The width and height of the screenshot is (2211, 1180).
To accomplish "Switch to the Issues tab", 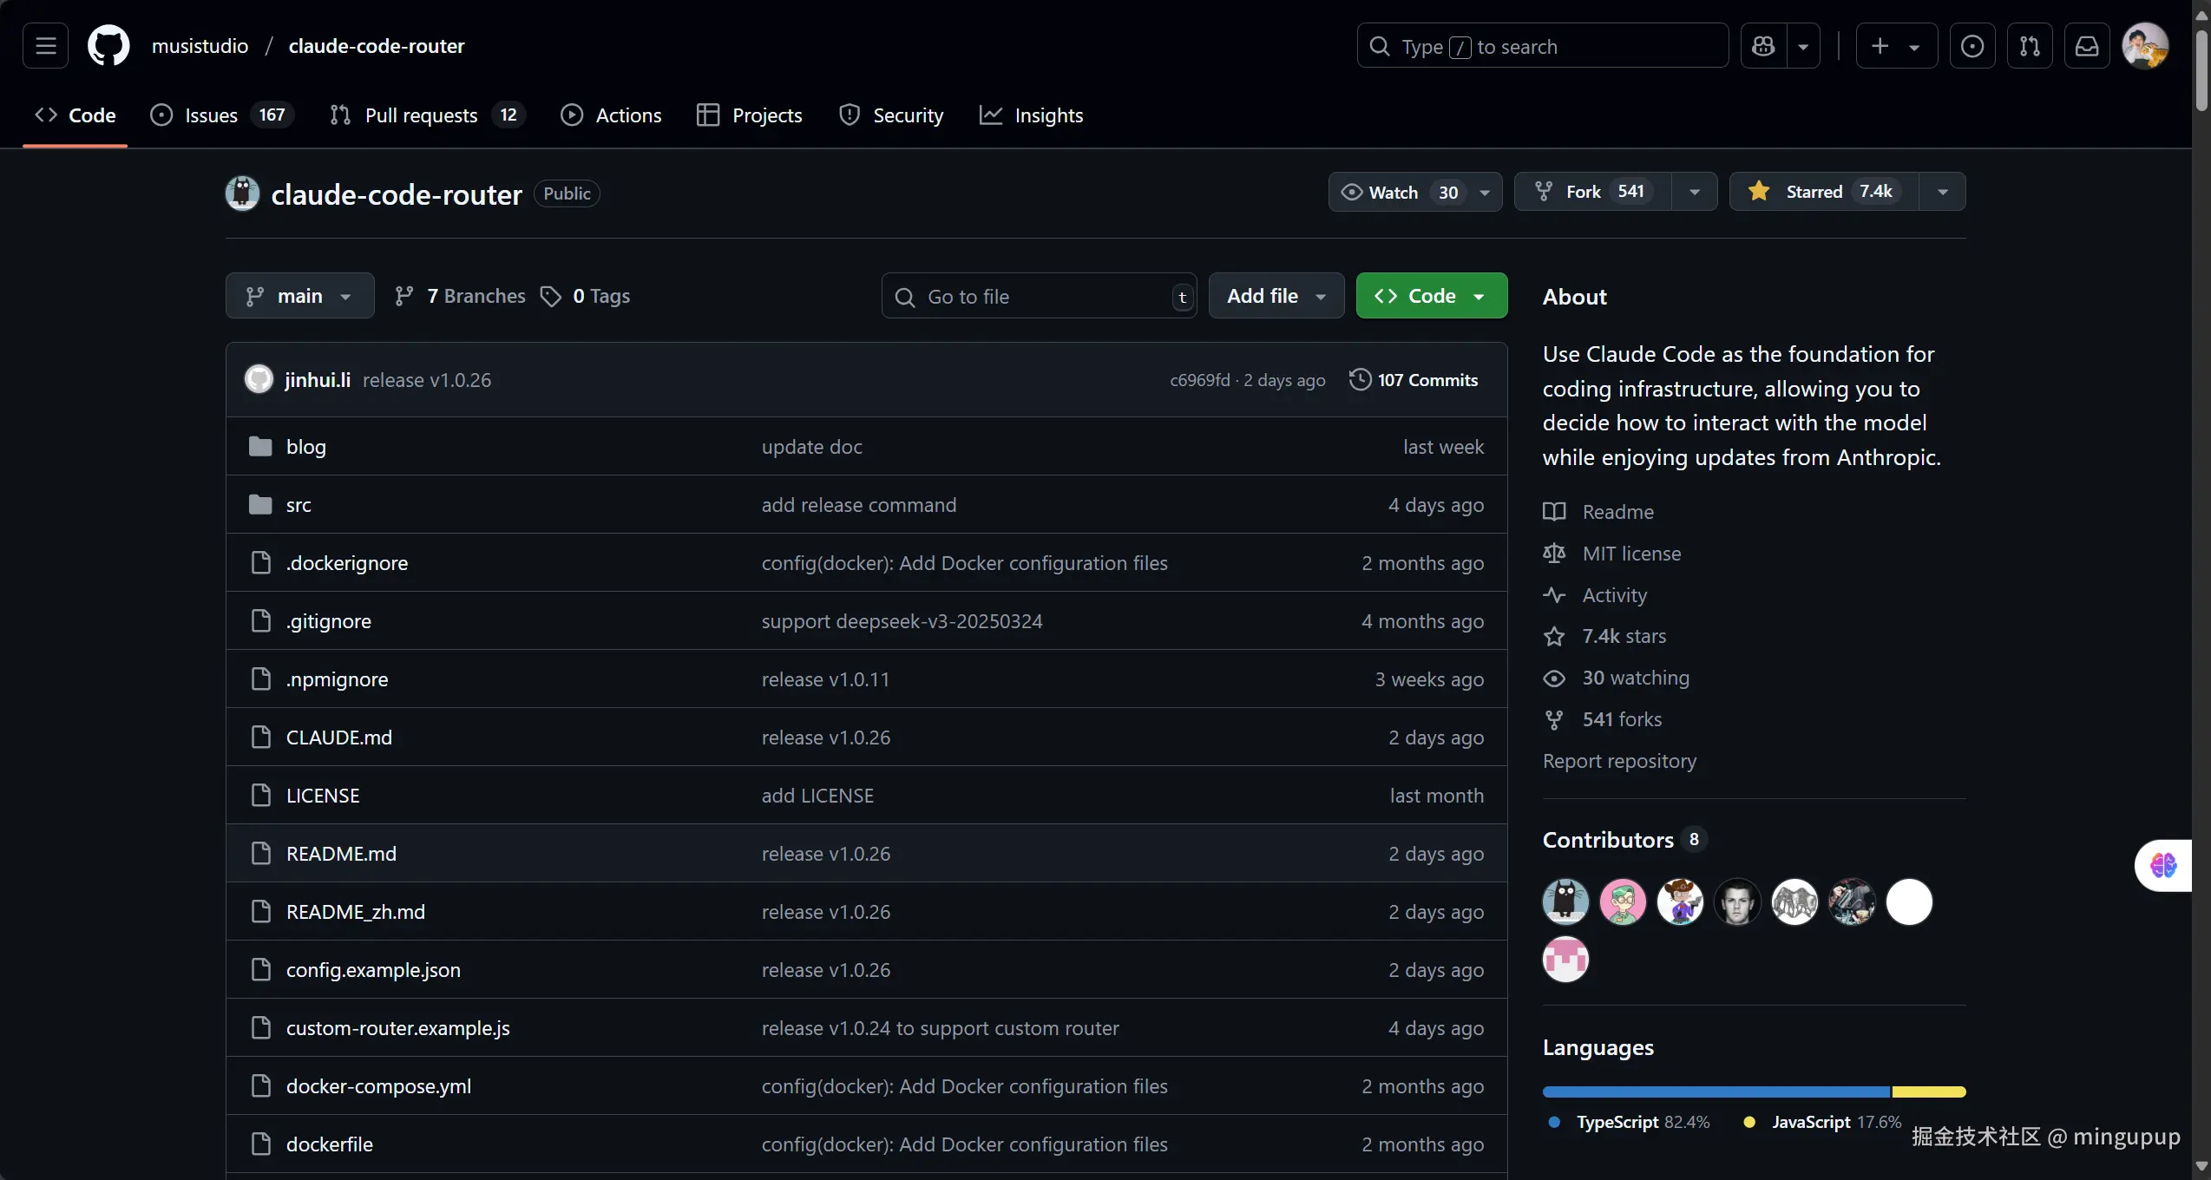I will [x=222, y=115].
